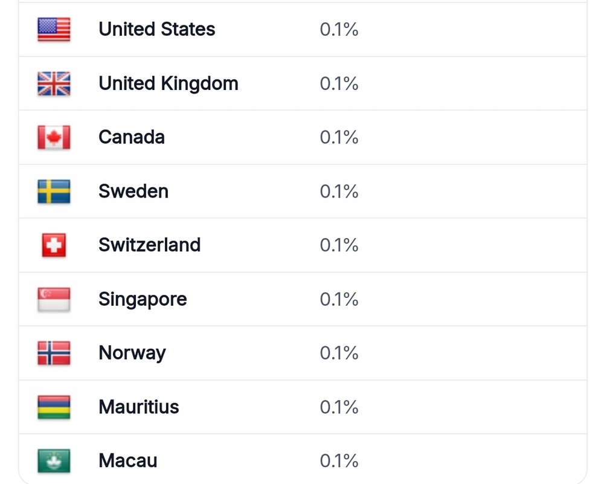Click the Sweden flag icon
This screenshot has height=484, width=604.
point(54,191)
